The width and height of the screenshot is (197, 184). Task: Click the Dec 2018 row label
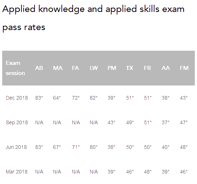point(17,98)
